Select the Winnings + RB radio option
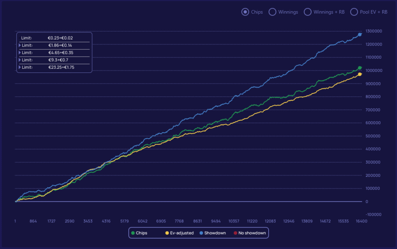 tap(307, 12)
